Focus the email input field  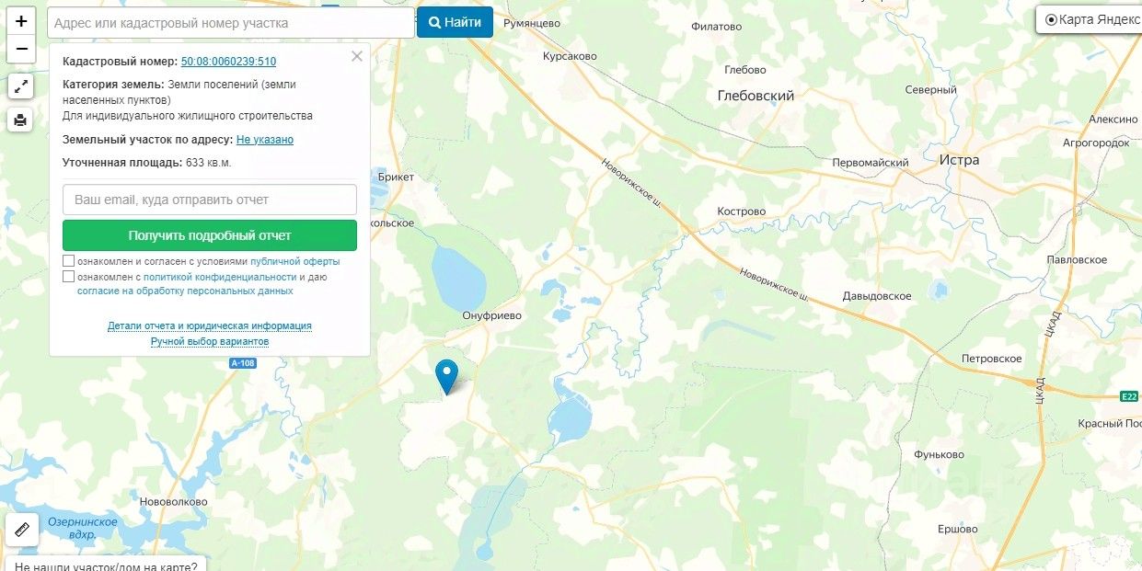(x=210, y=200)
